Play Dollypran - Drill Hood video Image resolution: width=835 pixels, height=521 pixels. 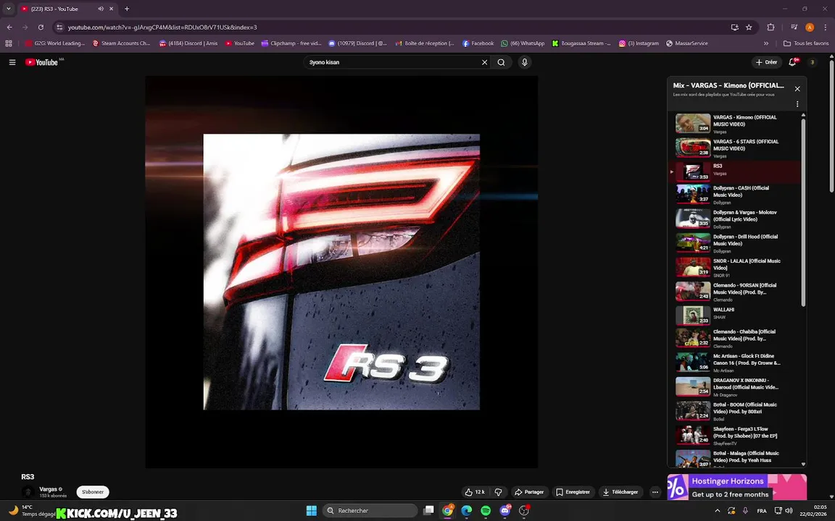click(x=735, y=243)
